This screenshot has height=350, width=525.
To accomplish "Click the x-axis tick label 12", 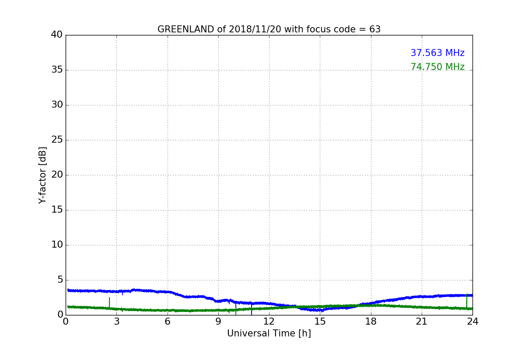I will (x=269, y=322).
